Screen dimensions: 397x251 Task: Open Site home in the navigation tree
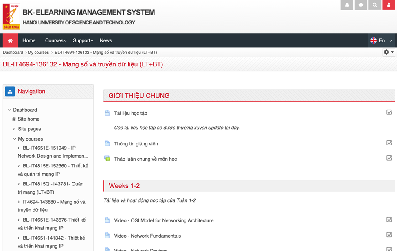coord(29,119)
